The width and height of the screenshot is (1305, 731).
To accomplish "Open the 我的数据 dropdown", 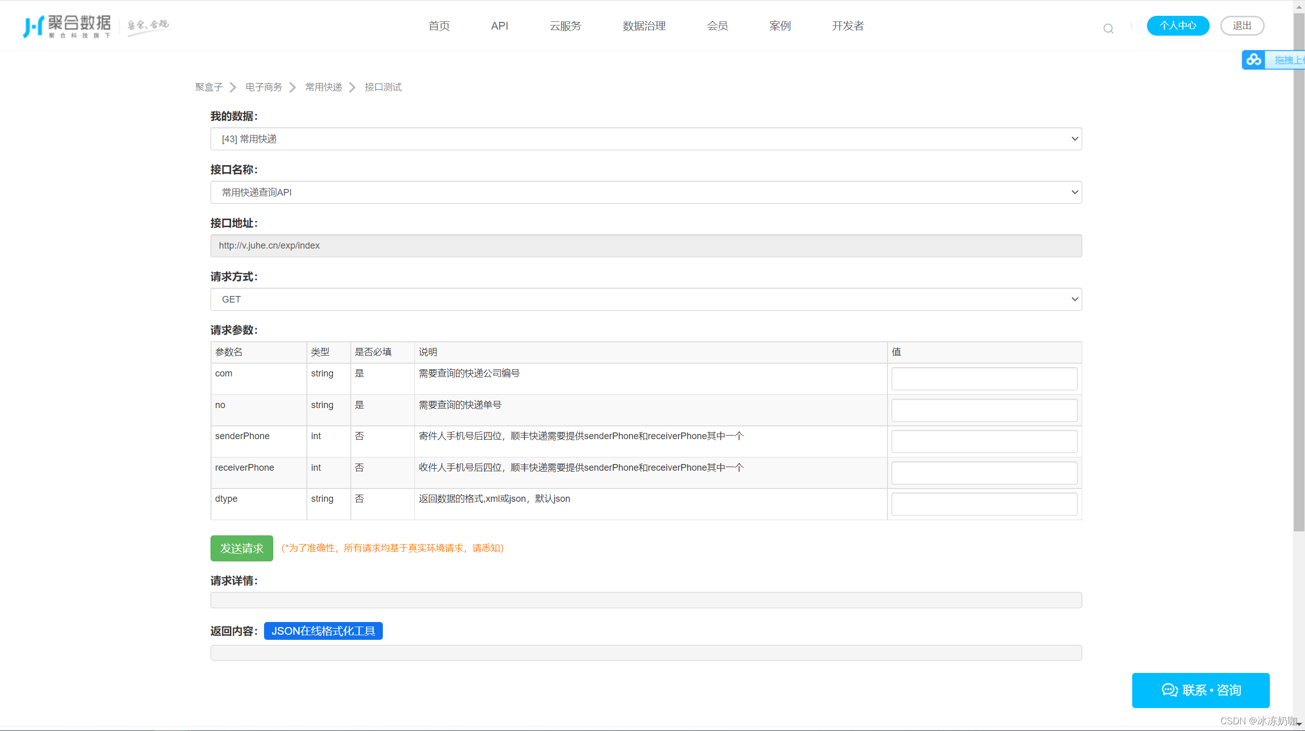I will (646, 139).
